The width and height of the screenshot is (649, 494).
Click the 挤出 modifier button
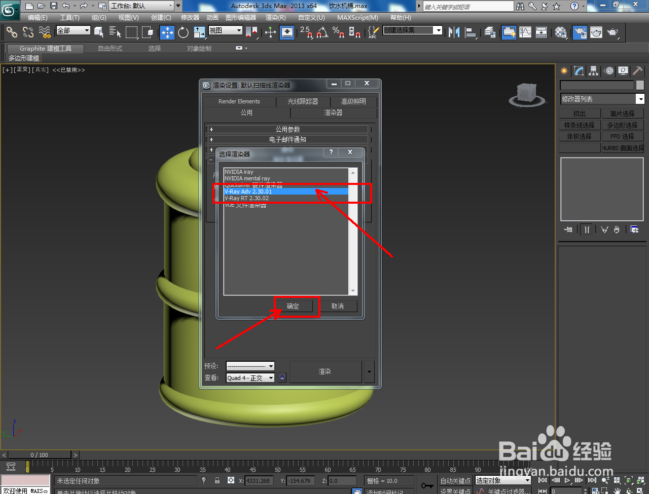580,113
